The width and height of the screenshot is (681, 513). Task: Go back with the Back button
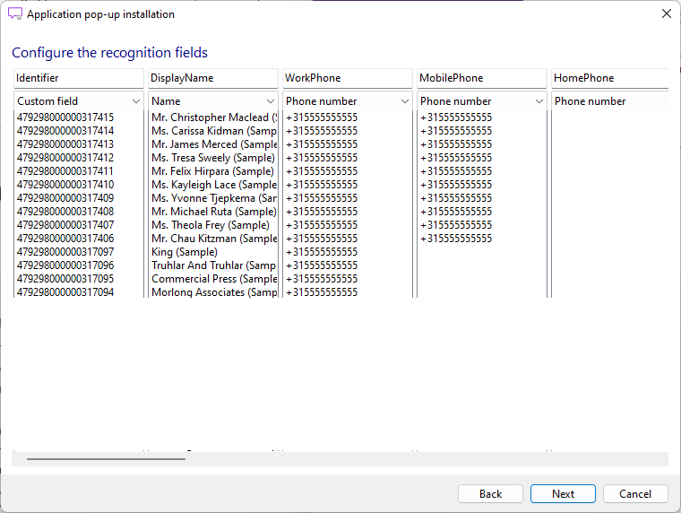(x=490, y=494)
